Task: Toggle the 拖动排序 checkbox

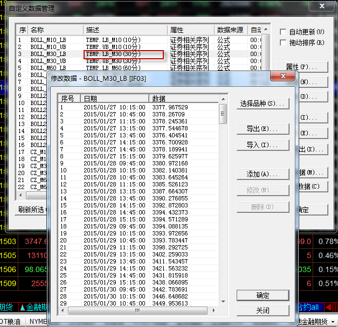Action: [284, 43]
